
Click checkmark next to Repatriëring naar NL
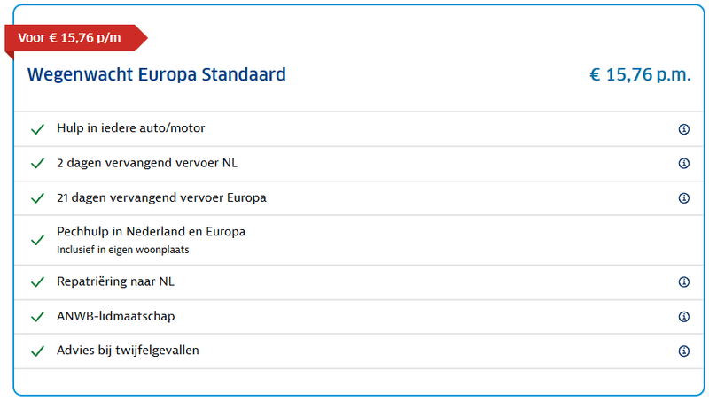(x=37, y=282)
